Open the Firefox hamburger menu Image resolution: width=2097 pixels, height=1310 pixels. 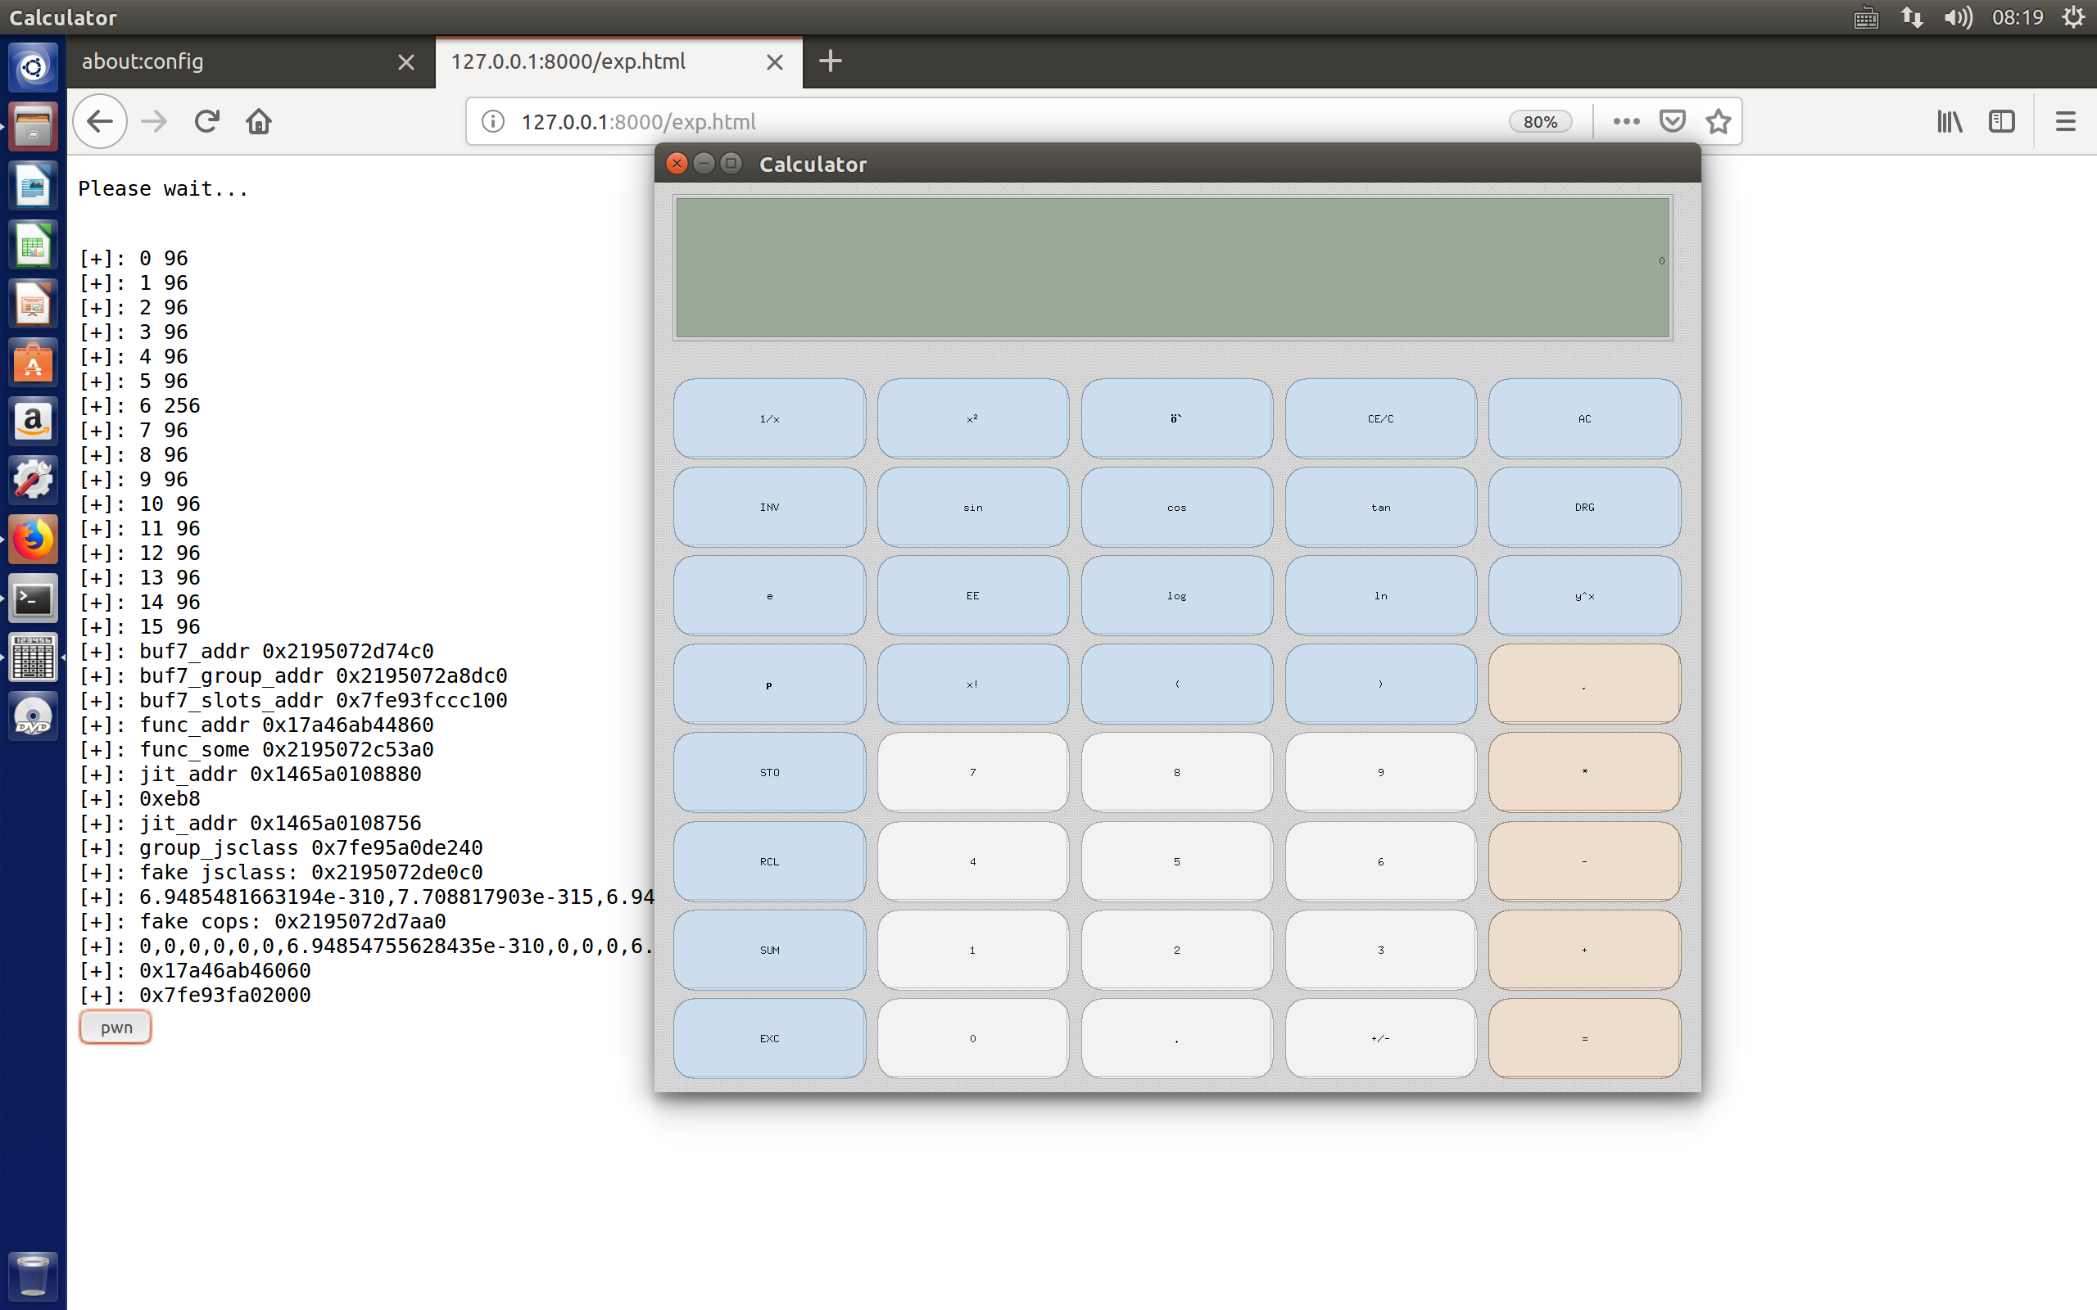2065,121
